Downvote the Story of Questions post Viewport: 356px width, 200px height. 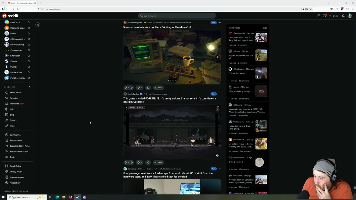coord(132,88)
